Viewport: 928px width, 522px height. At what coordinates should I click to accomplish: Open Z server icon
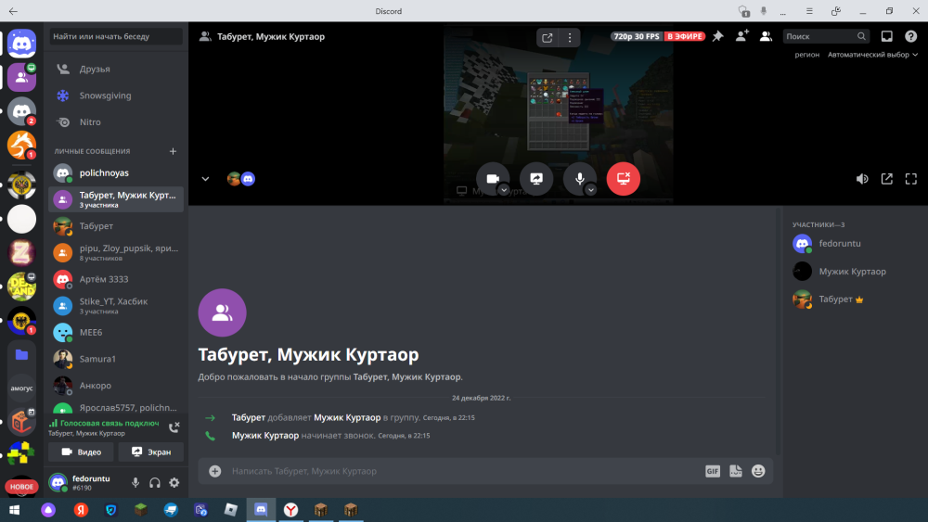[x=22, y=253]
